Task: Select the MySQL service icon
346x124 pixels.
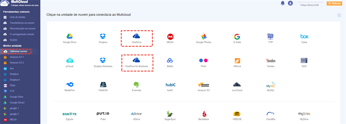Action: point(271,84)
